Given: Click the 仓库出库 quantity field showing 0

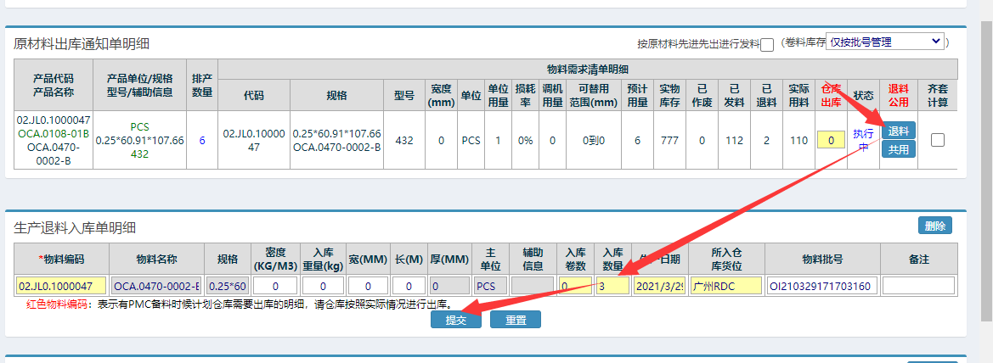Looking at the screenshot, I should click(831, 140).
